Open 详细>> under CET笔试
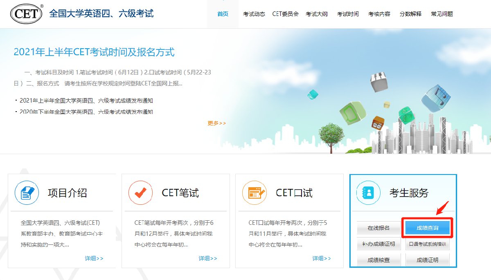The height and width of the screenshot is (280, 491). click(208, 258)
